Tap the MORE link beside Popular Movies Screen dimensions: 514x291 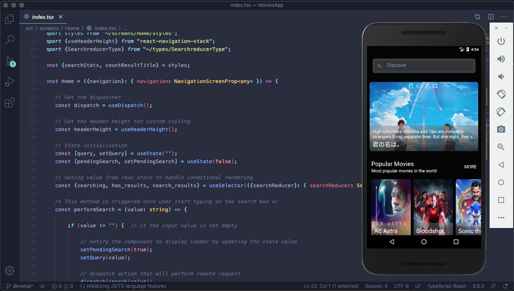tap(470, 167)
